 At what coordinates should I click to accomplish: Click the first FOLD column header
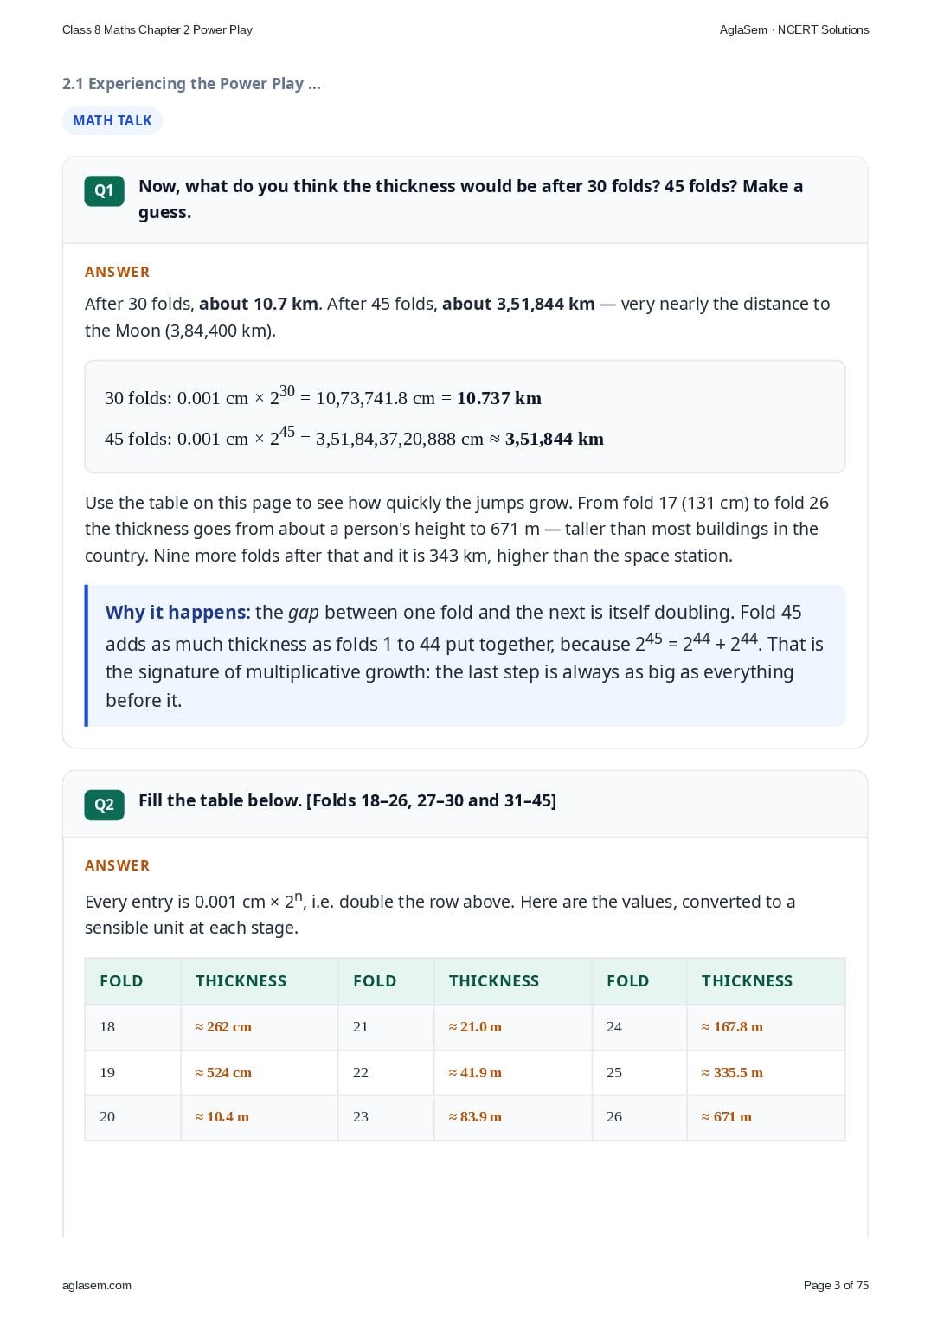pos(121,980)
